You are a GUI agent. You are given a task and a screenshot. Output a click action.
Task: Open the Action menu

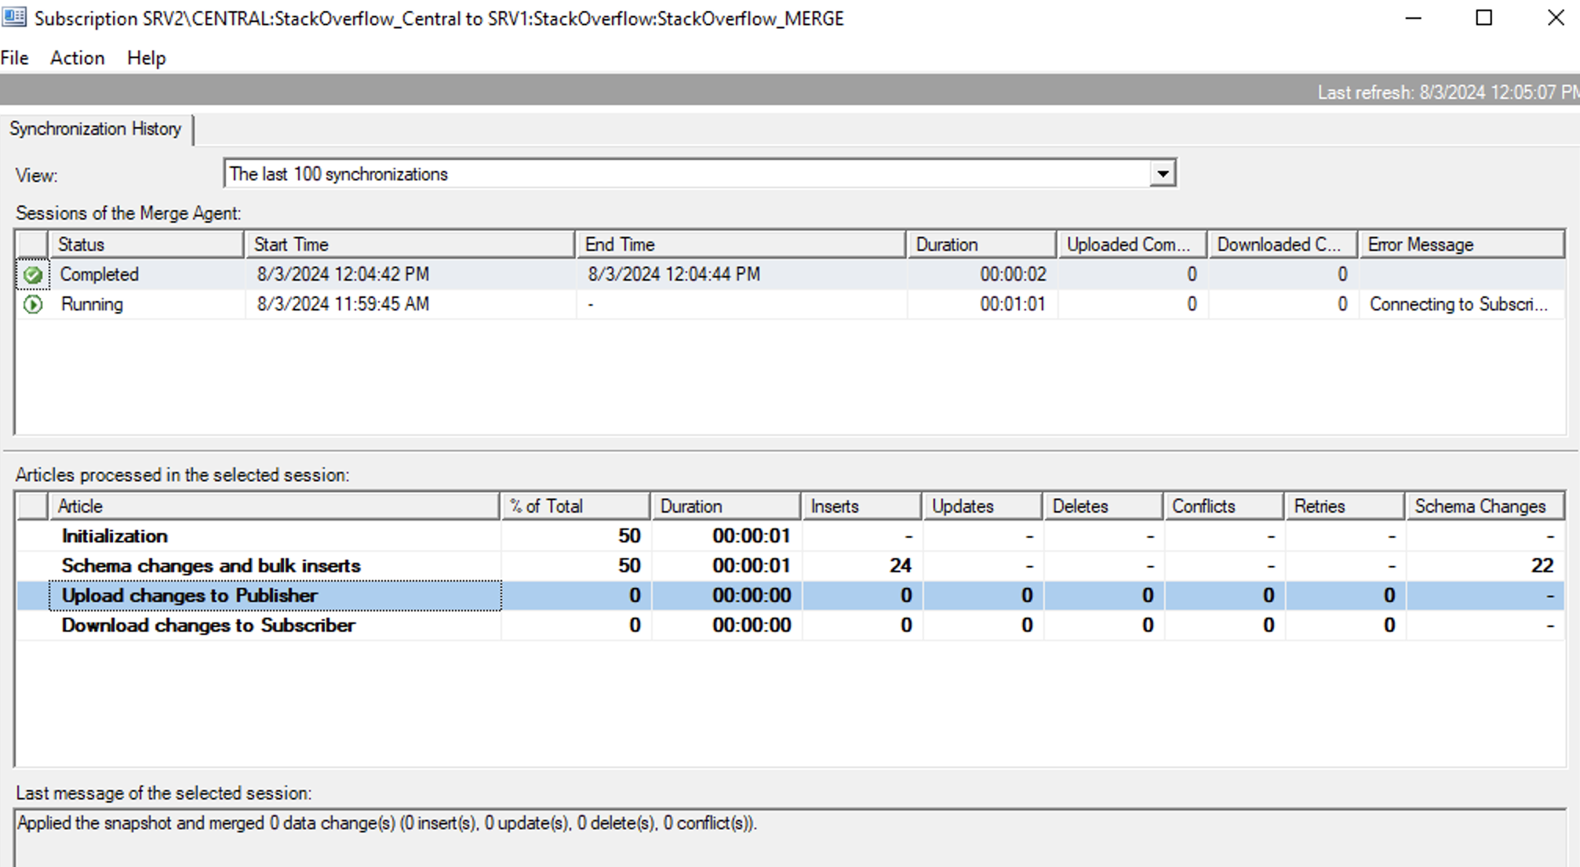click(x=77, y=58)
